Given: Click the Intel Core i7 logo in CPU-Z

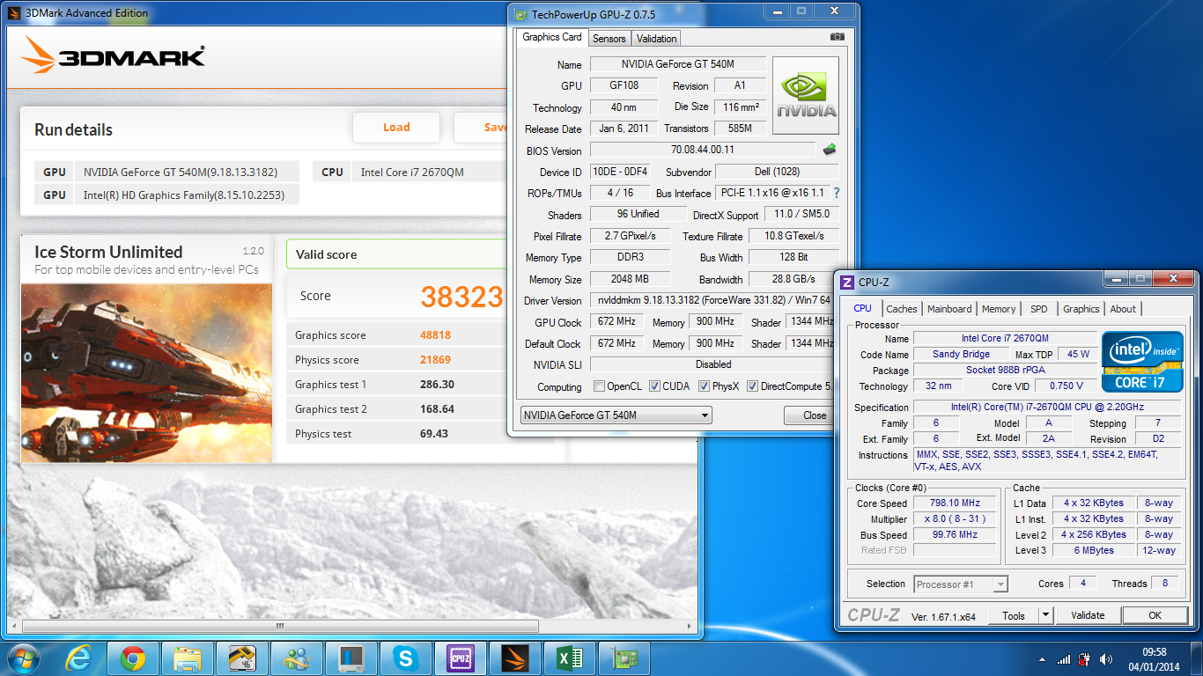Looking at the screenshot, I should click(x=1142, y=361).
